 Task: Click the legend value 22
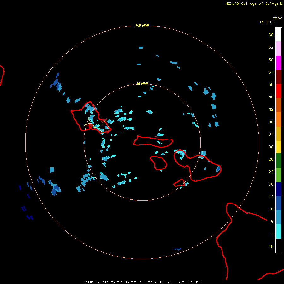(x=271, y=172)
